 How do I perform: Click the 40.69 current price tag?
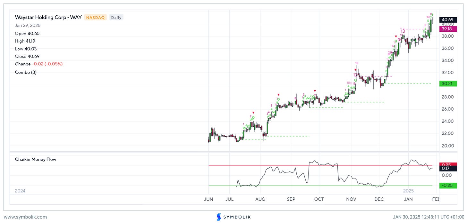click(447, 20)
